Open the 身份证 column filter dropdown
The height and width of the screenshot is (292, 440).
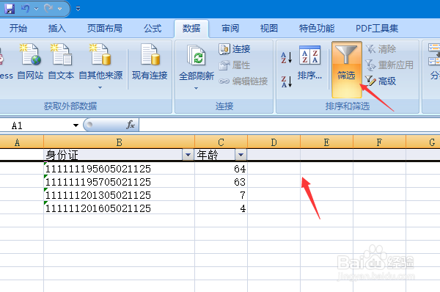pos(188,155)
